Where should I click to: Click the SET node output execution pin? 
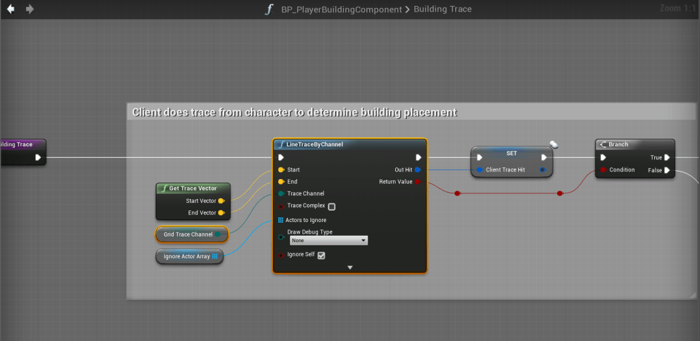[543, 158]
